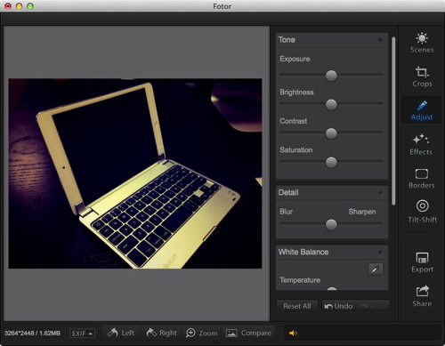
Task: Click the laptop photo in canvas
Action: click(x=135, y=173)
